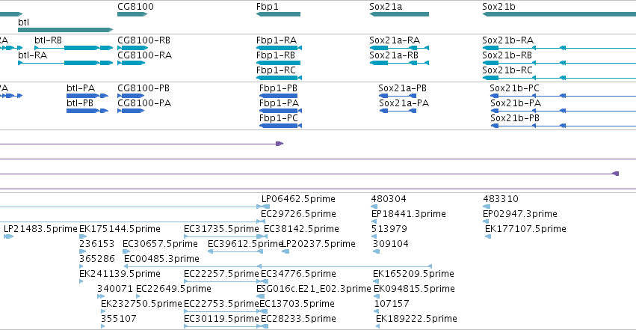Select the Fbp1 gene label
This screenshot has width=636, height=330.
click(x=268, y=7)
